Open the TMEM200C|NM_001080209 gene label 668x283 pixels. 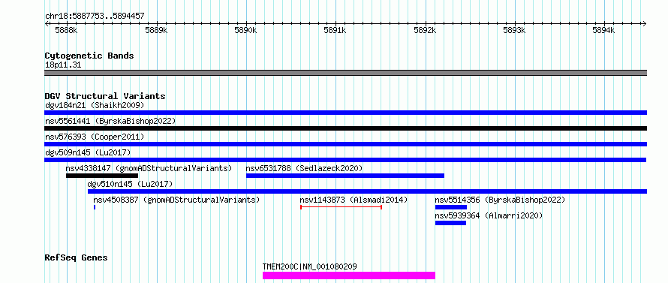pyautogui.click(x=310, y=266)
